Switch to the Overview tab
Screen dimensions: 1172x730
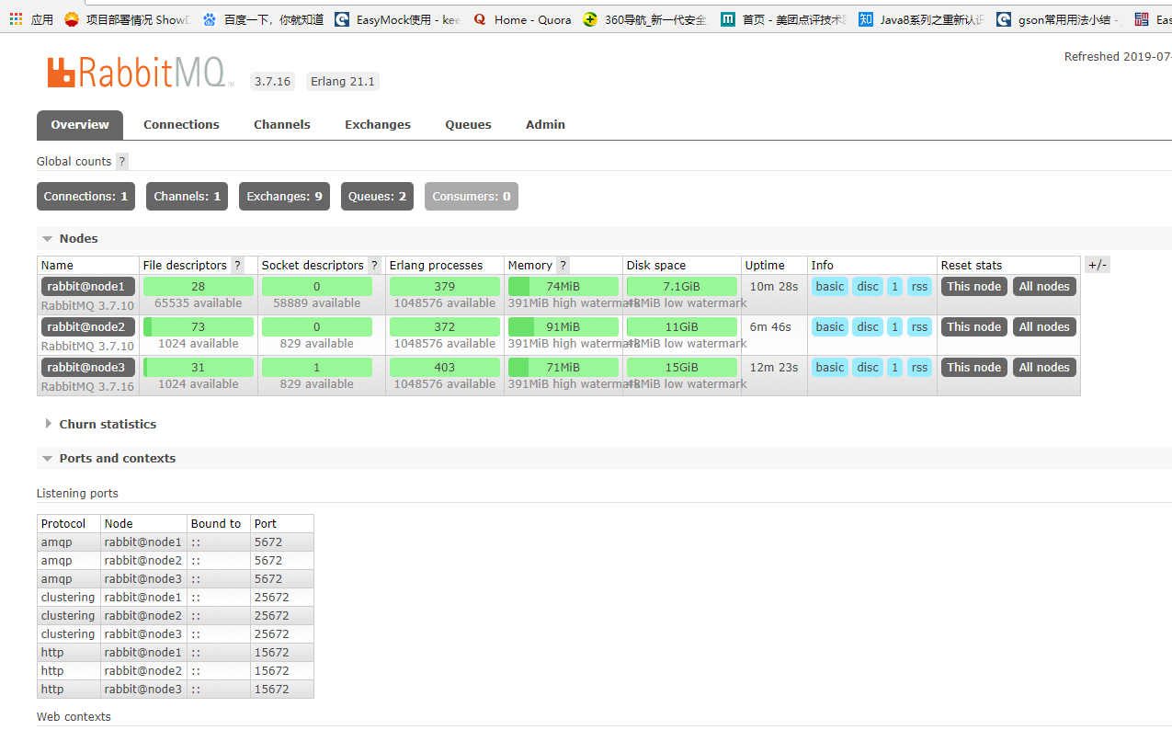[80, 125]
